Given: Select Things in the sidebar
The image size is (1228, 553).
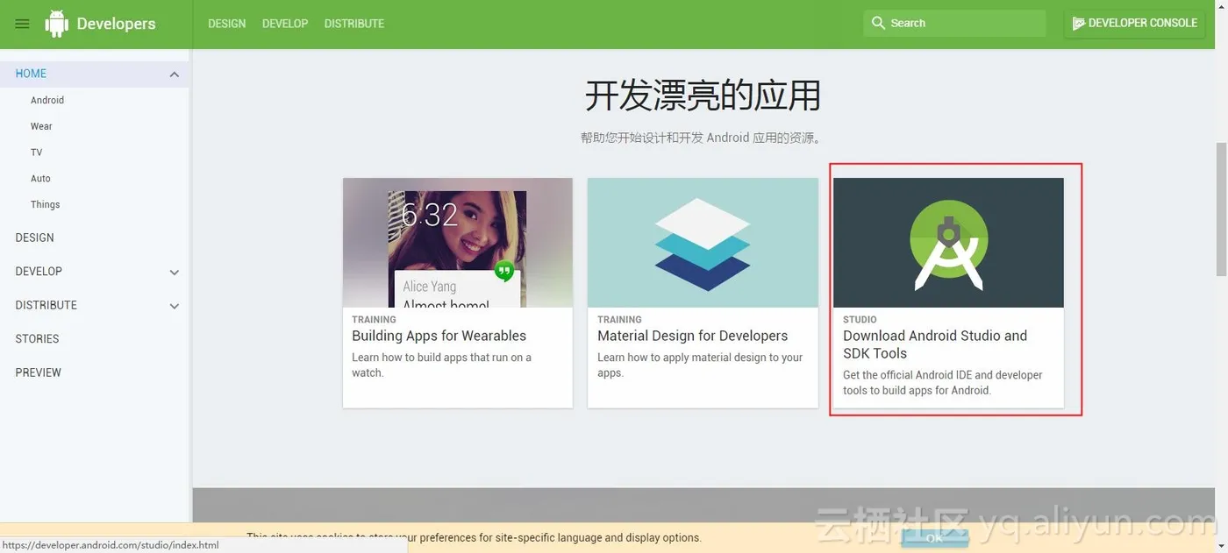Looking at the screenshot, I should point(46,204).
